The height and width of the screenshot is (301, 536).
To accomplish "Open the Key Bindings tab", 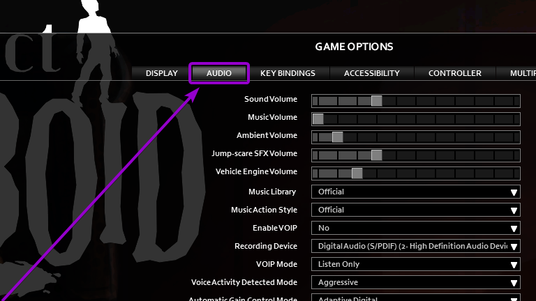I will pos(288,73).
